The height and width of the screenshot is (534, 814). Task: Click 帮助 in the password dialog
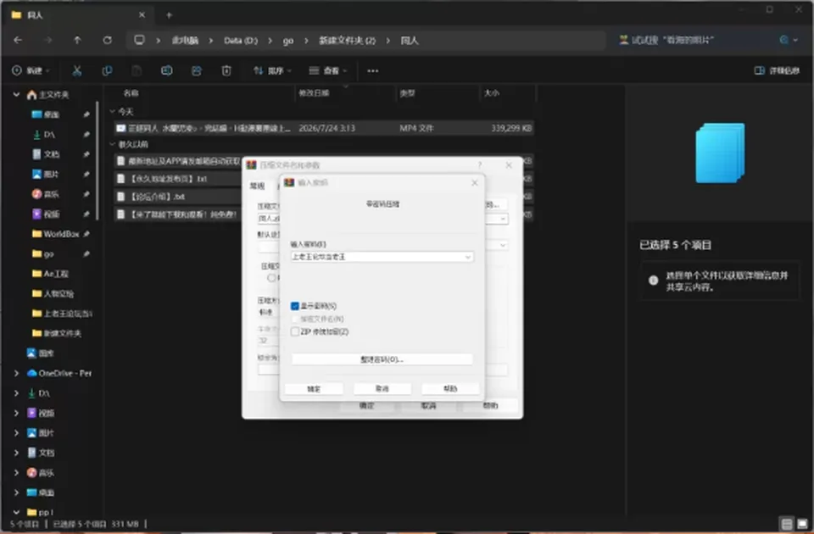click(450, 389)
